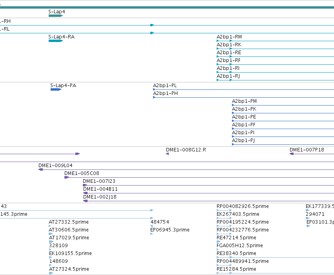Select the DME1-004B11 clone label

point(100,189)
